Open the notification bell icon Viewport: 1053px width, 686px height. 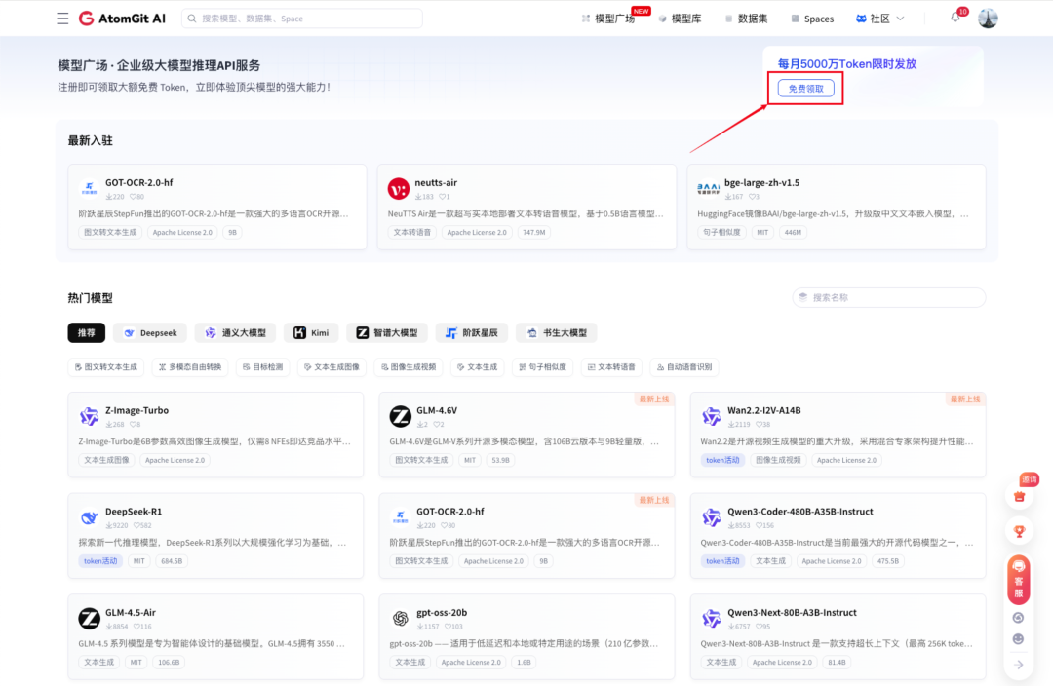pos(955,19)
